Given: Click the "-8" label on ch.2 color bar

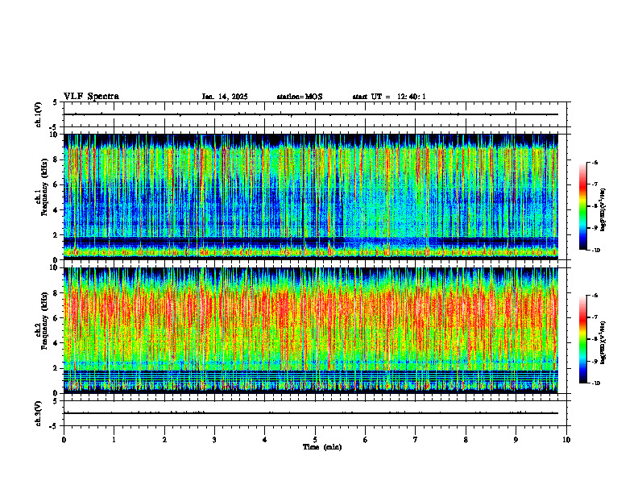Looking at the screenshot, I should [x=594, y=339].
